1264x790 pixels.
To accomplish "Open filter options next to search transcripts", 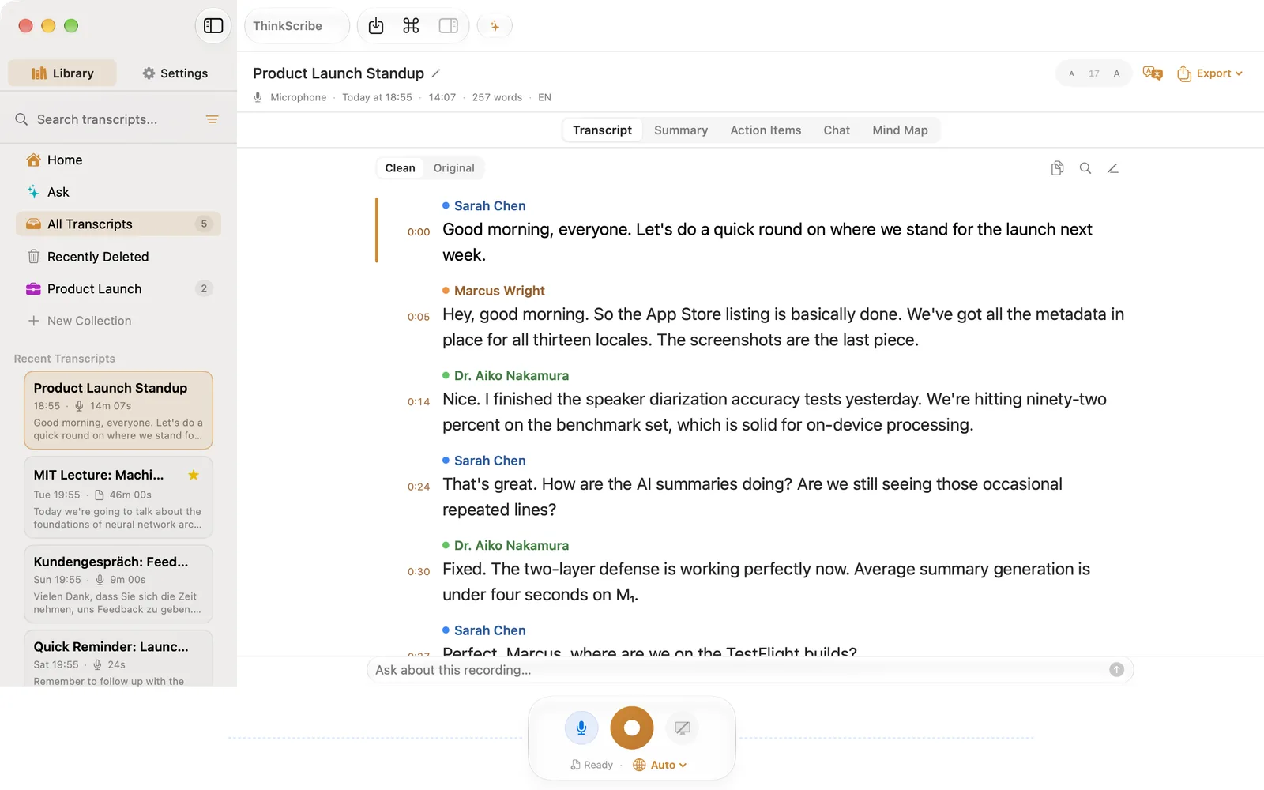I will (x=212, y=119).
